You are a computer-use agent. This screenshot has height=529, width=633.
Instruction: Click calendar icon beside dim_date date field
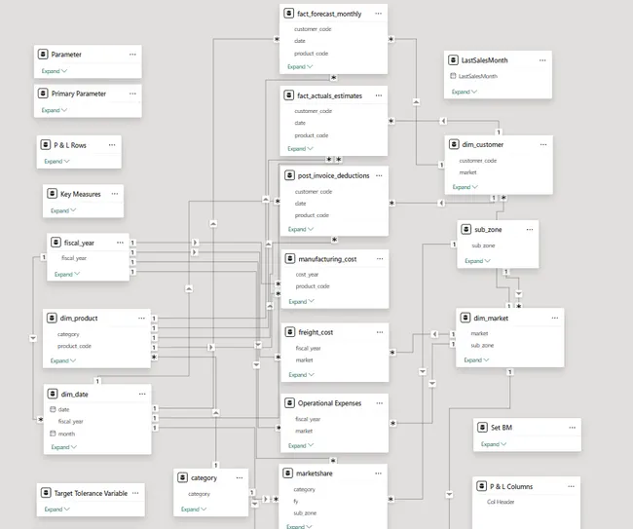coord(53,409)
